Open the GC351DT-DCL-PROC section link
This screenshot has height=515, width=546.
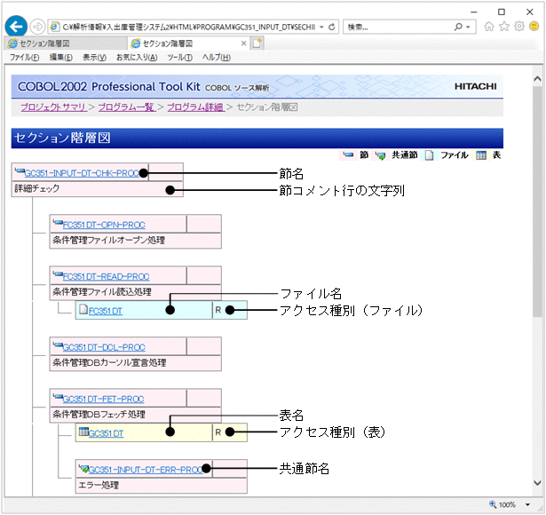point(104,347)
